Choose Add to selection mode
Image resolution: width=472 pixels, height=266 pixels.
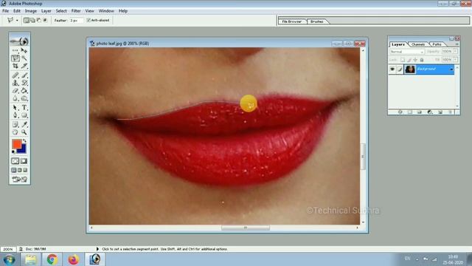(32, 20)
